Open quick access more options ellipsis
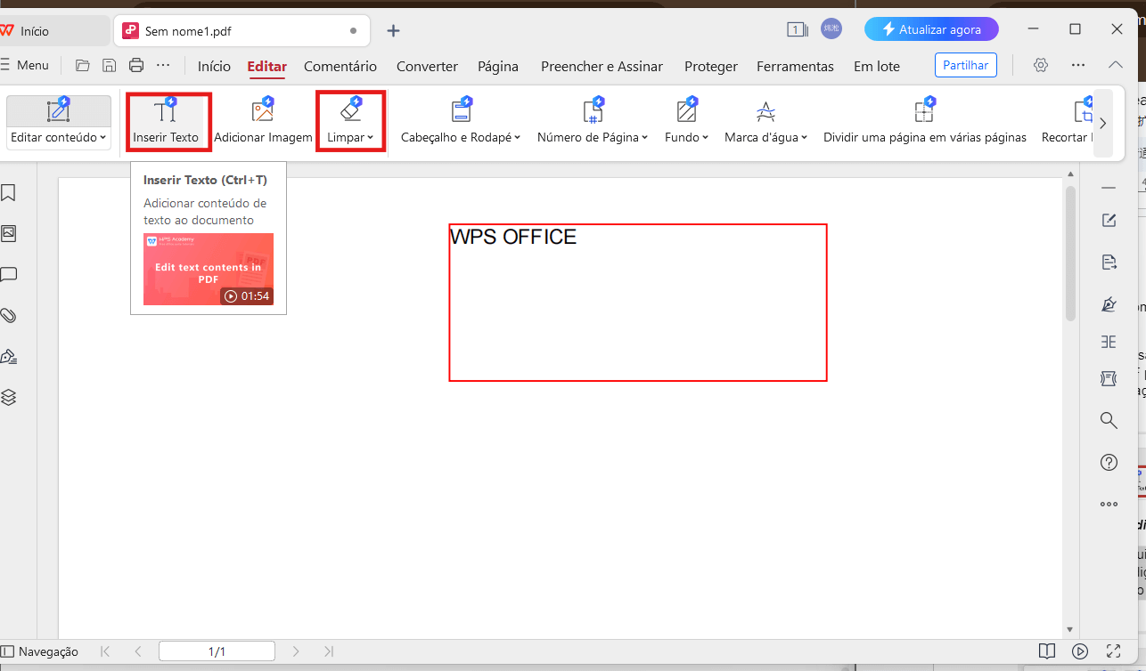1146x671 pixels. [x=163, y=65]
